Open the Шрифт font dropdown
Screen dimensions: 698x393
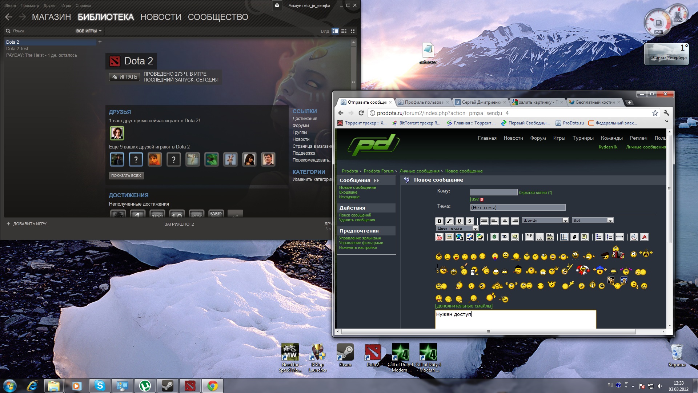(x=545, y=221)
